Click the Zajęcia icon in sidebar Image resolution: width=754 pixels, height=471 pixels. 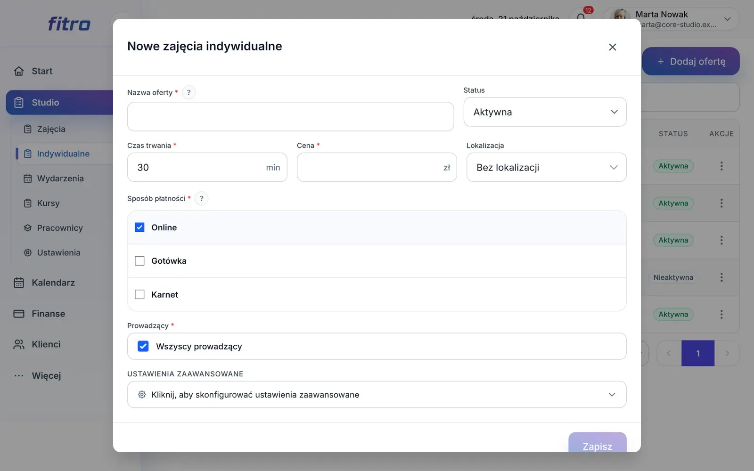coord(28,129)
